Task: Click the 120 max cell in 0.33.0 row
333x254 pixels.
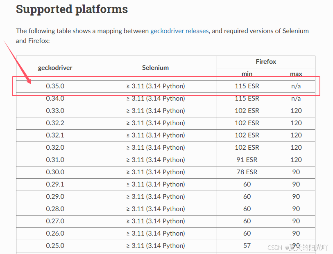Action: point(296,111)
